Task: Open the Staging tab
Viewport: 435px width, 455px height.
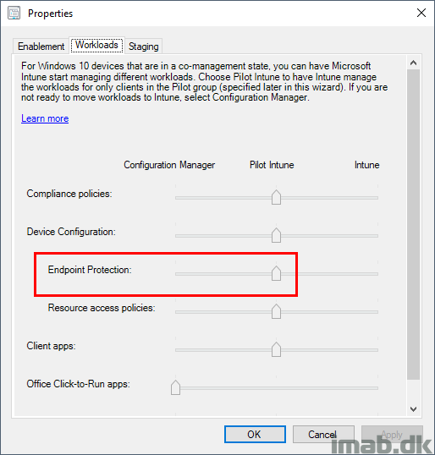Action: (144, 47)
